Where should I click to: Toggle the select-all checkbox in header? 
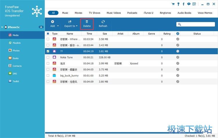[48, 33]
